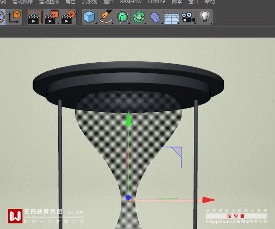Open the 运动图形 menu
Viewport: 275px width, 229px height.
(49, 2)
